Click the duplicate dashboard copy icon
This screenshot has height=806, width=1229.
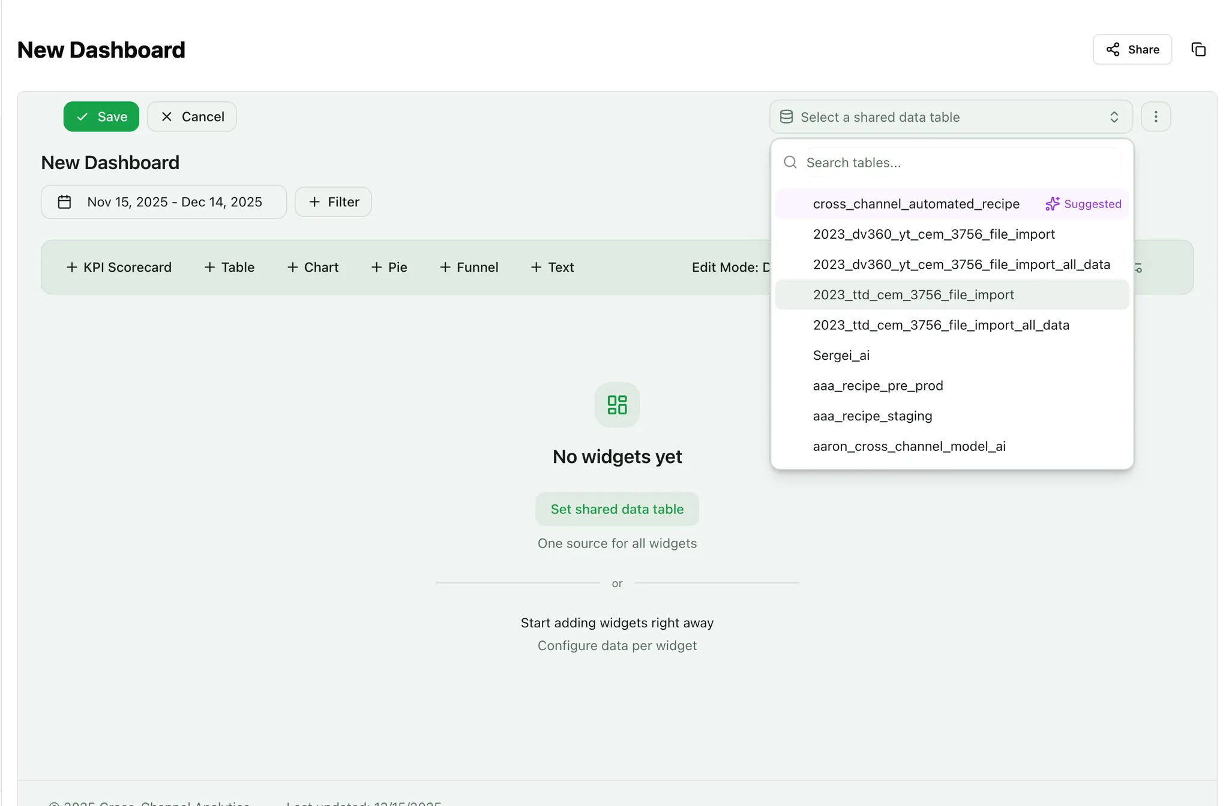pos(1198,50)
